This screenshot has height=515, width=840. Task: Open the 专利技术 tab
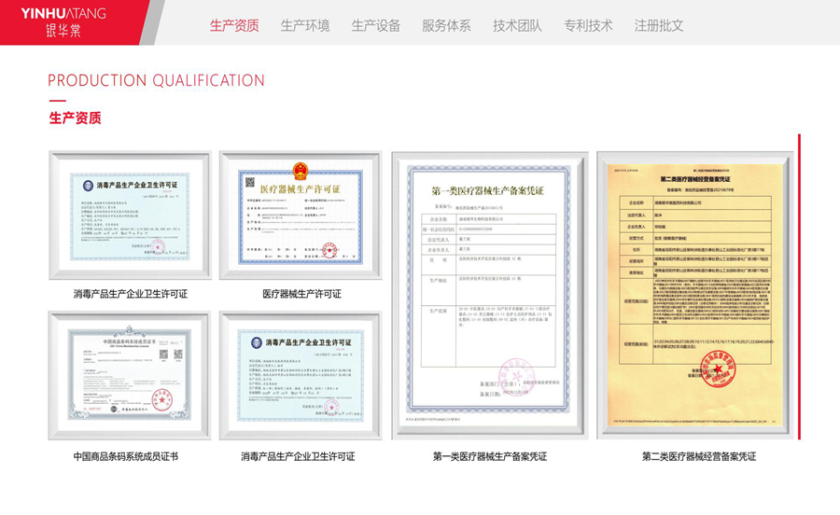(x=588, y=25)
